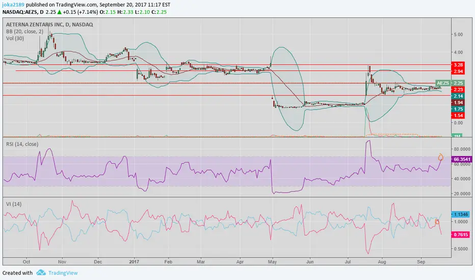Image resolution: width=475 pixels, height=280 pixels.
Task: Click the Feb label on time axis
Action: pyautogui.click(x=168, y=262)
